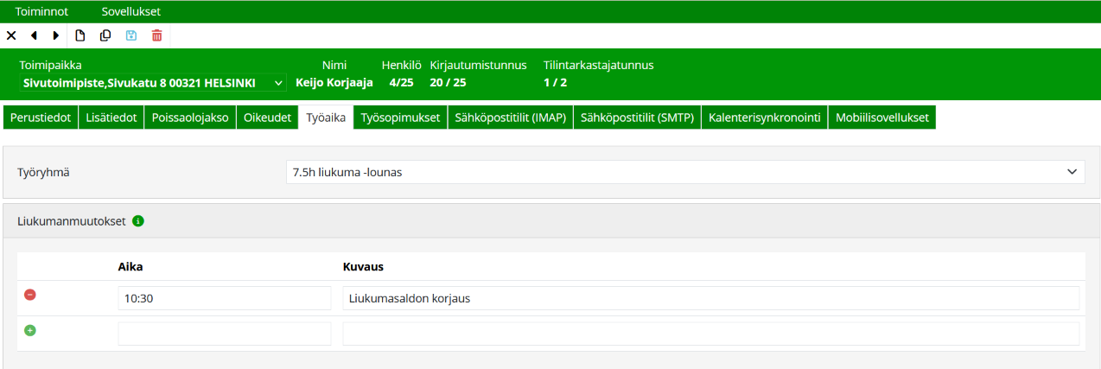
Task: Click the X close icon in toolbar
Action: click(11, 35)
